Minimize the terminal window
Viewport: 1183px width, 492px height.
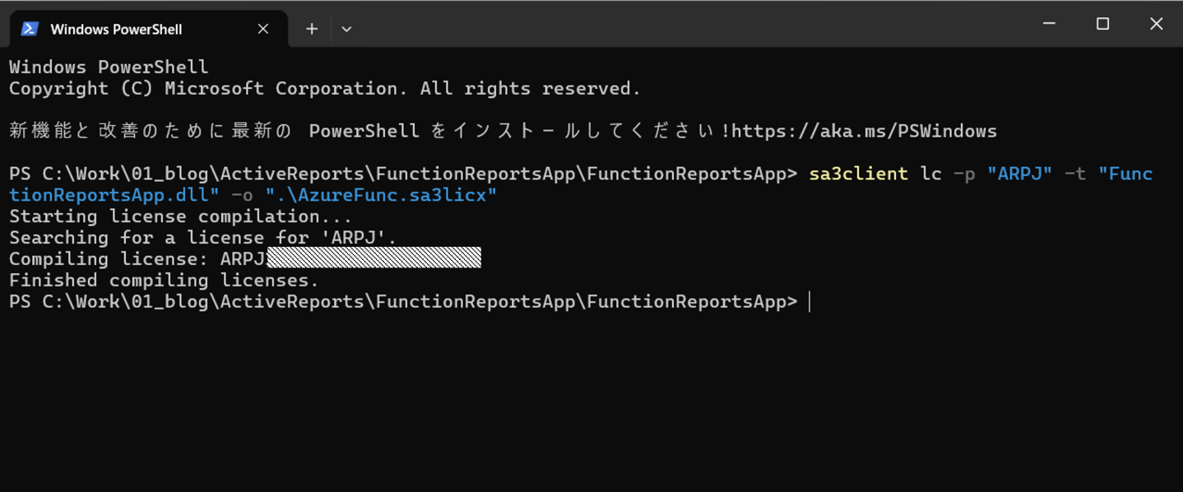[x=1049, y=24]
